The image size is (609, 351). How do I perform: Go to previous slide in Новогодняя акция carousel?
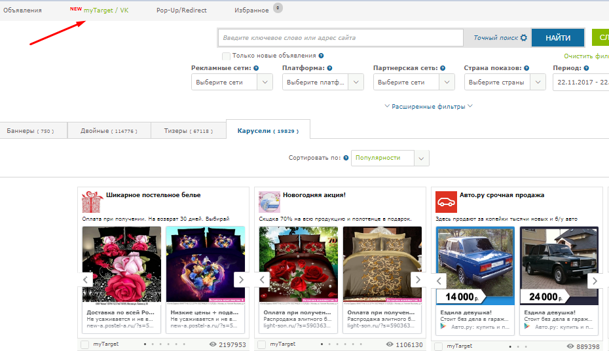click(x=262, y=280)
